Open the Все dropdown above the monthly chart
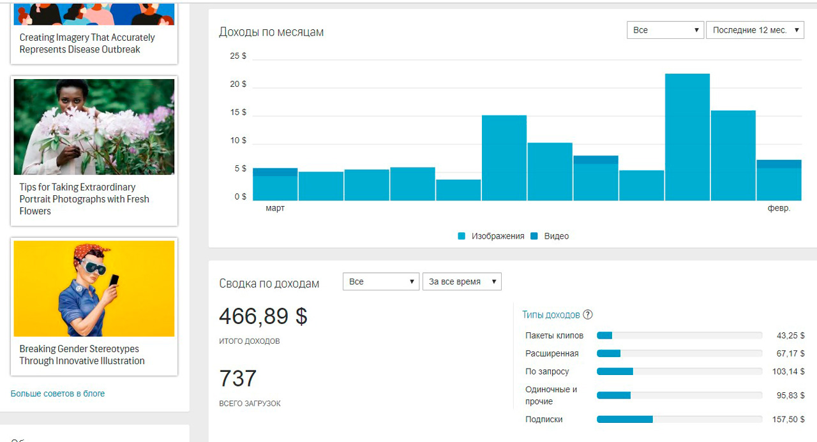The width and height of the screenshot is (817, 442). click(665, 30)
